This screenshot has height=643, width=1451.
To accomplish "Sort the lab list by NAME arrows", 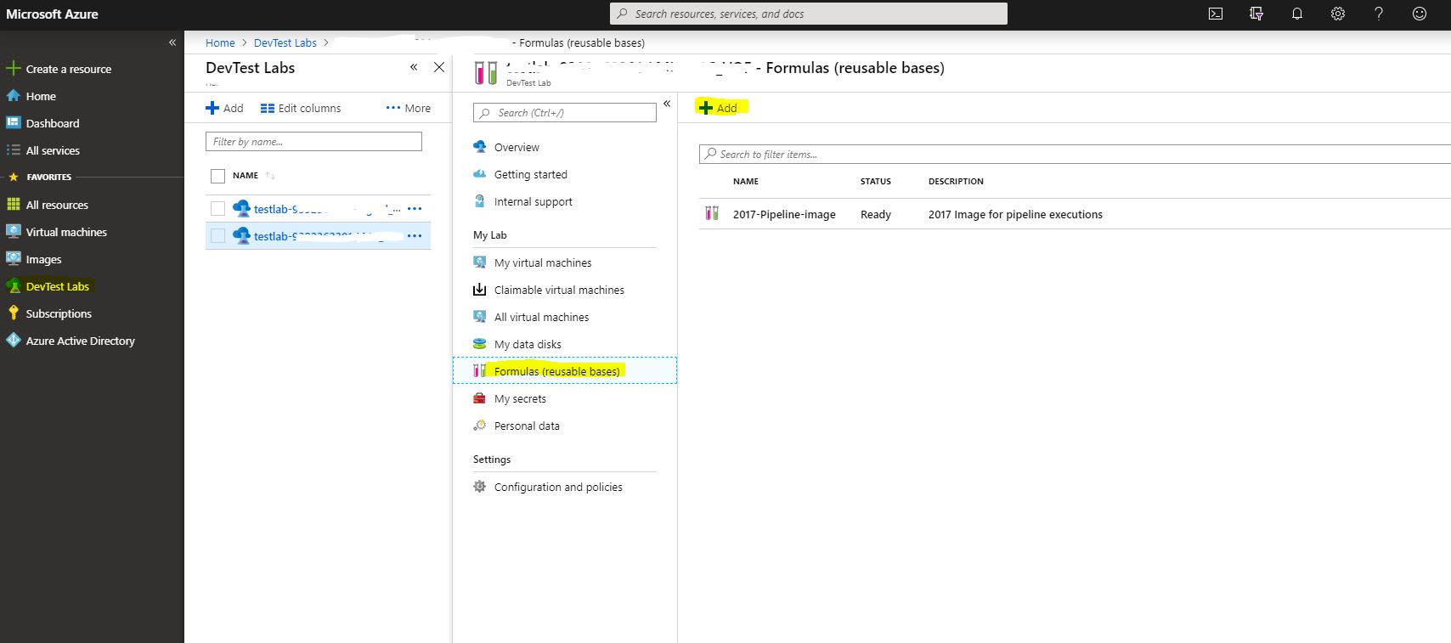I will click(x=270, y=176).
